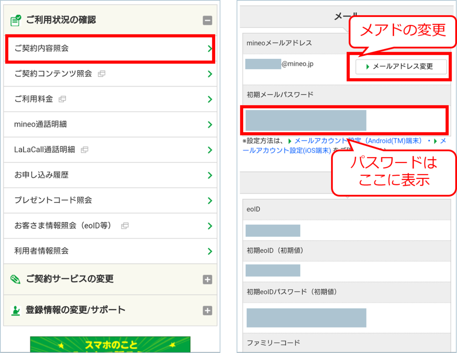
Task: Click the @mineo.jp address text
Action: (298, 64)
